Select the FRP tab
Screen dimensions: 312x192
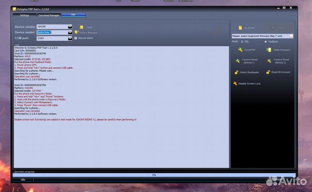[x=73, y=15]
